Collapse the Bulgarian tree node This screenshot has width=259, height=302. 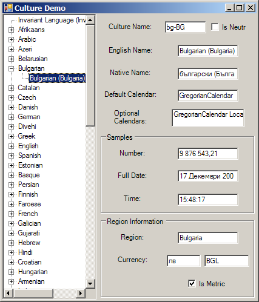(11, 69)
